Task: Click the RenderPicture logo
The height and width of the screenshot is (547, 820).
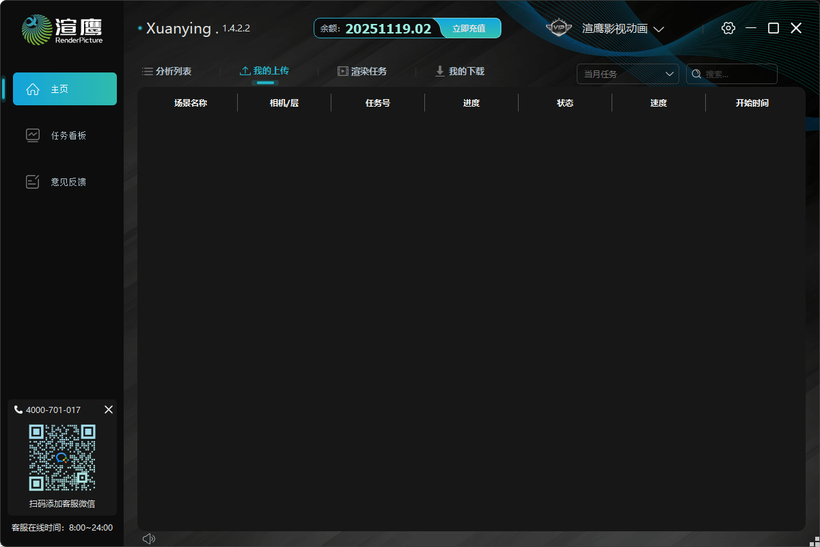Action: 61,29
